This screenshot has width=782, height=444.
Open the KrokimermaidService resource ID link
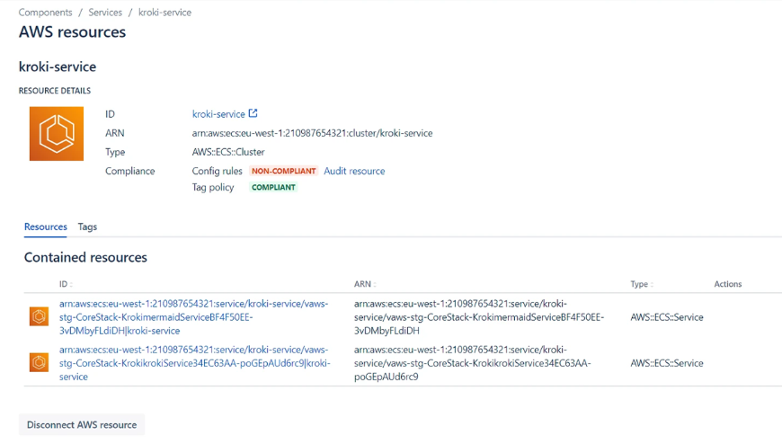click(193, 316)
